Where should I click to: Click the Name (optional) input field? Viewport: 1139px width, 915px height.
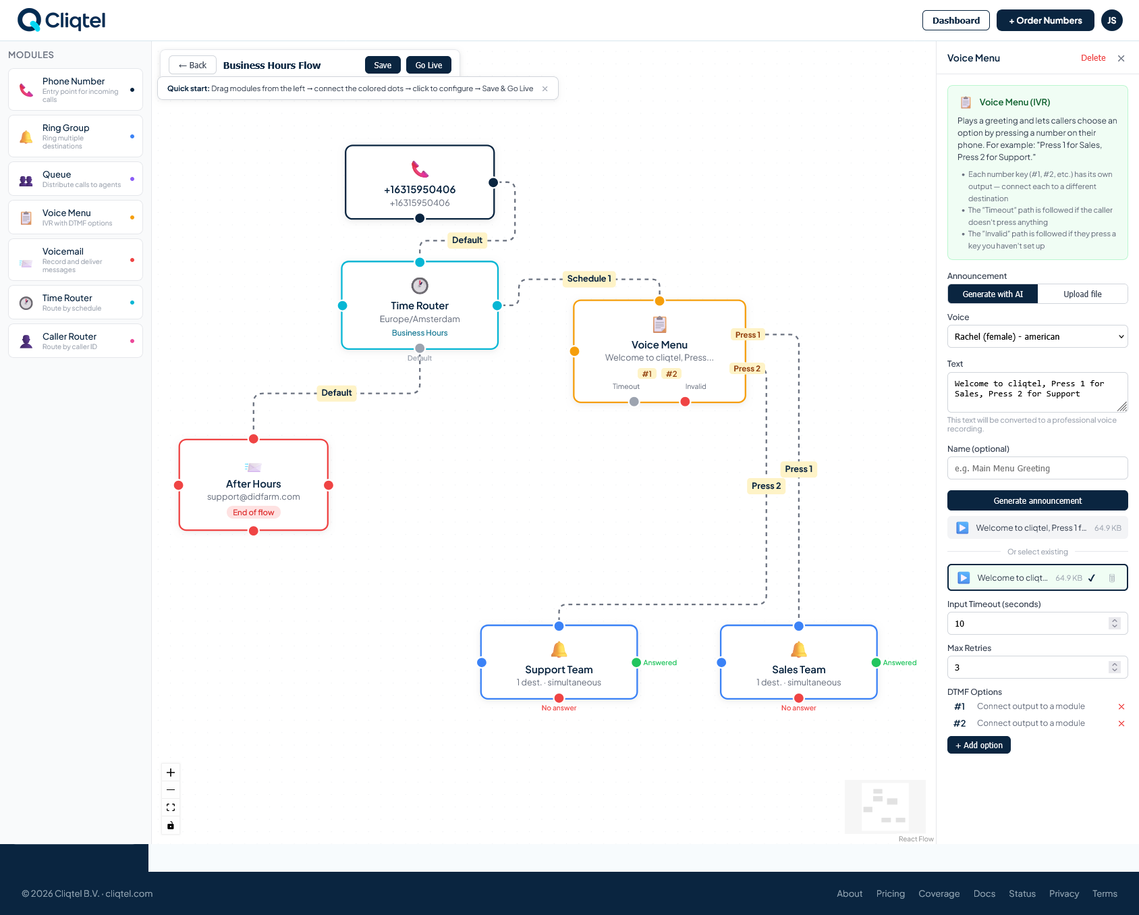1037,467
